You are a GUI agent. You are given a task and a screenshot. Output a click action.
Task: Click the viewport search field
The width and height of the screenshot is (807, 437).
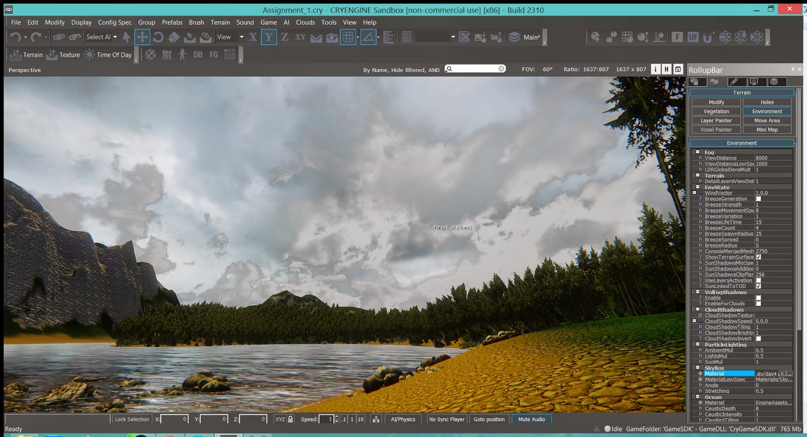[475, 69]
